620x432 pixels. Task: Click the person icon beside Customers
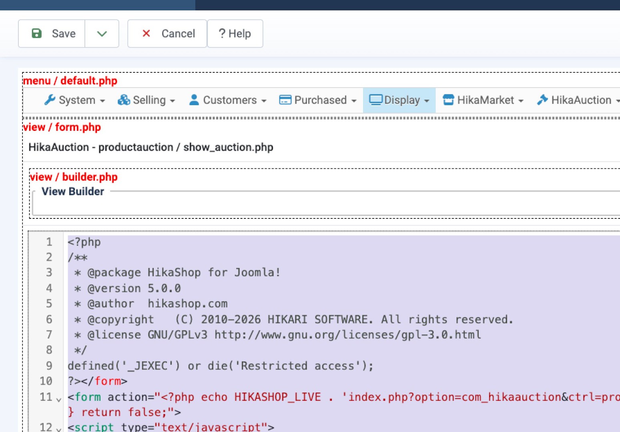(194, 100)
